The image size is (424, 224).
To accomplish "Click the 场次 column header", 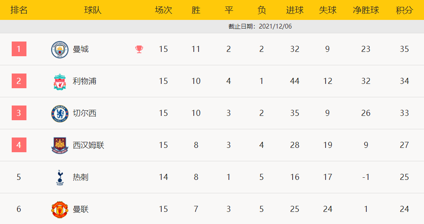I will pos(163,10).
